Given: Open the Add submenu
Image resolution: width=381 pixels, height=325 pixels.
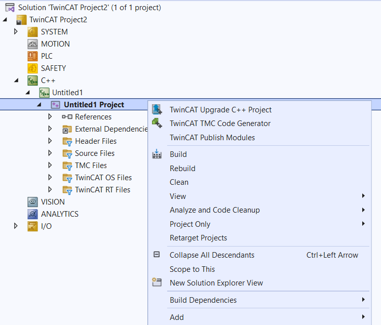Looking at the screenshot, I should click(x=259, y=317).
